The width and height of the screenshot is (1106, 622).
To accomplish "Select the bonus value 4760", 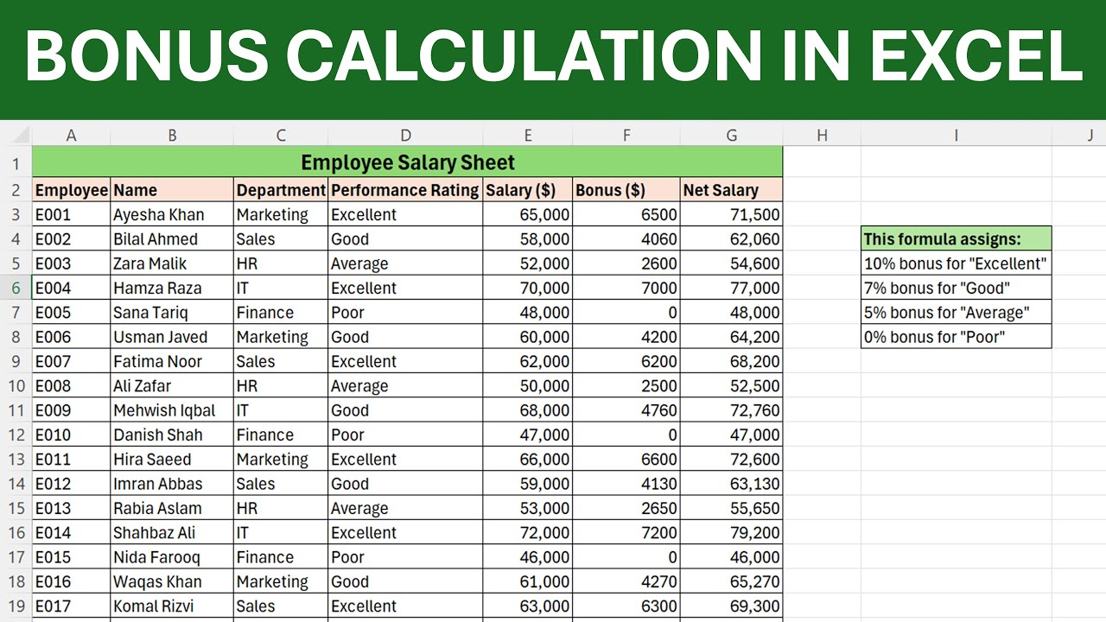I will pos(626,410).
